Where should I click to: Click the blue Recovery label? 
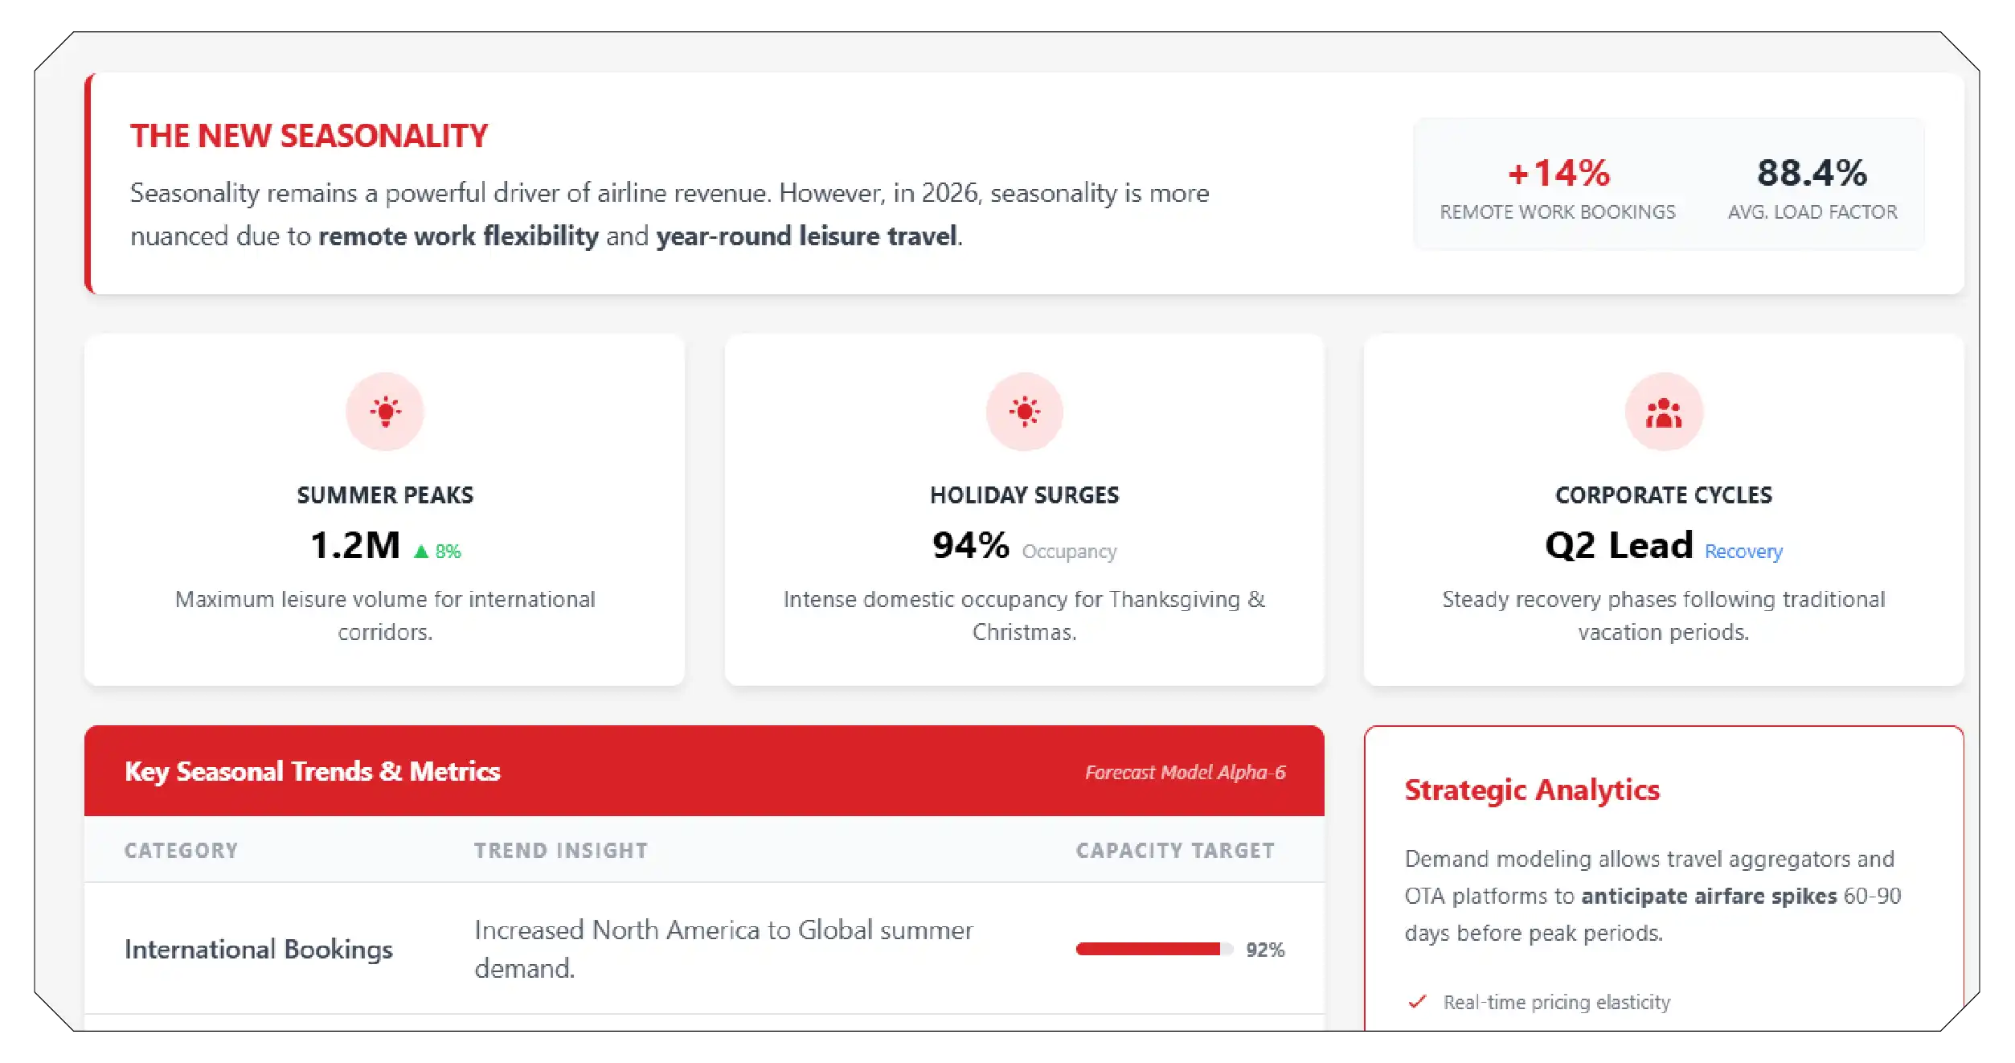1743,552
